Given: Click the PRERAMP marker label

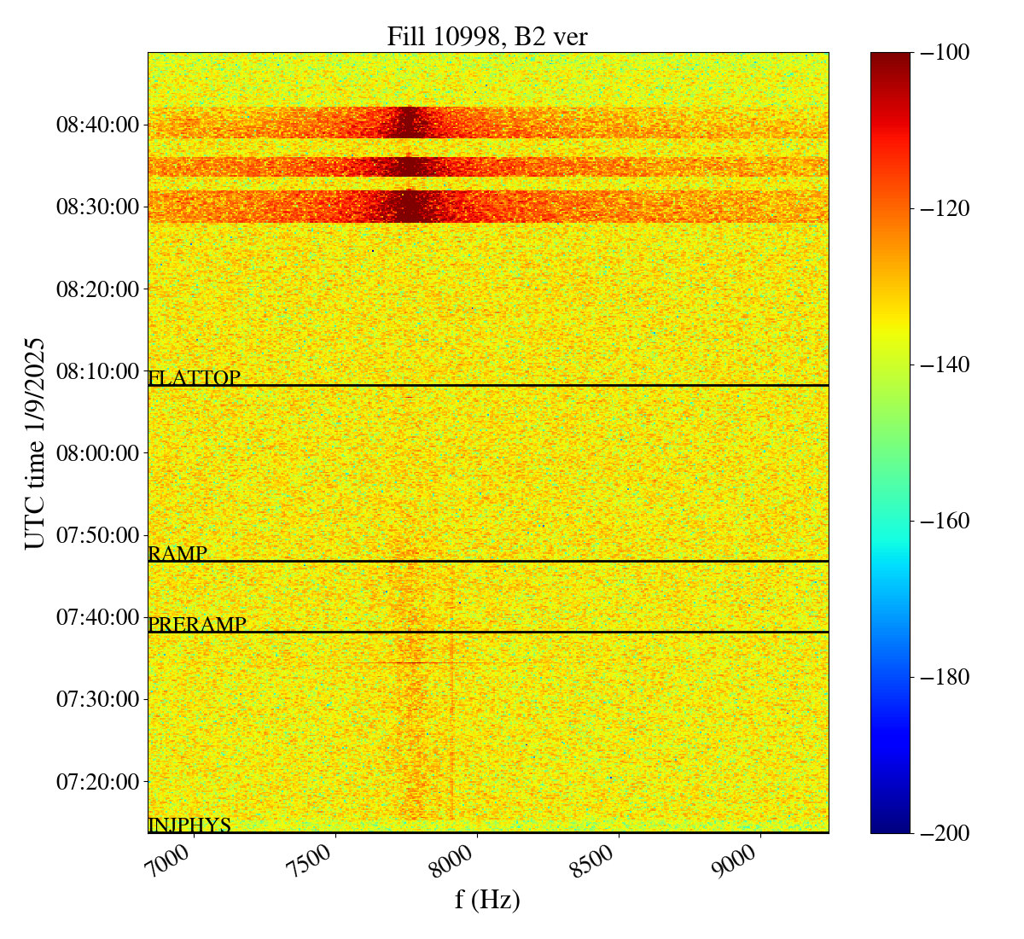Looking at the screenshot, I should 197,624.
